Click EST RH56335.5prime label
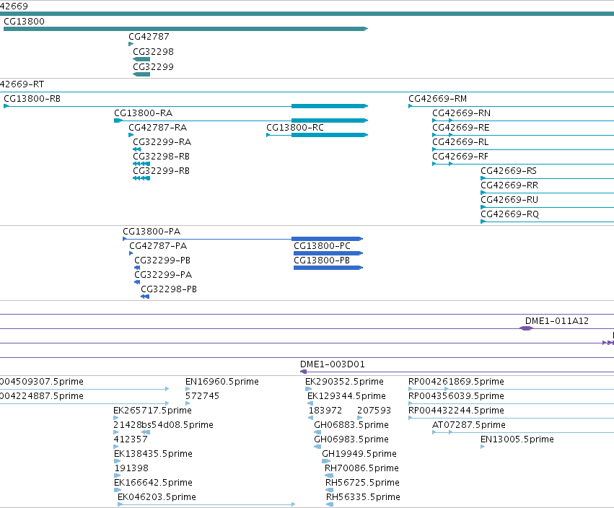614x508 pixels. (363, 497)
